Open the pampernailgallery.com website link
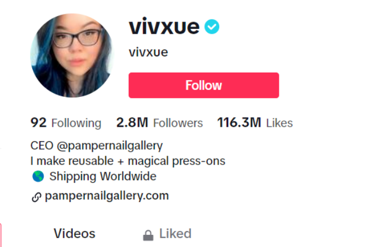This screenshot has height=247, width=382. (107, 196)
